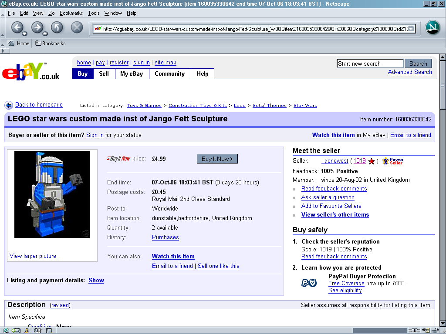This screenshot has width=446, height=334.
Task: Click the Buy It Now button
Action: coord(217,159)
